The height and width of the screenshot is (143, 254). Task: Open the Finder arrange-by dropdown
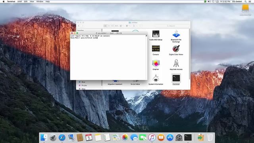pyautogui.click(x=121, y=26)
